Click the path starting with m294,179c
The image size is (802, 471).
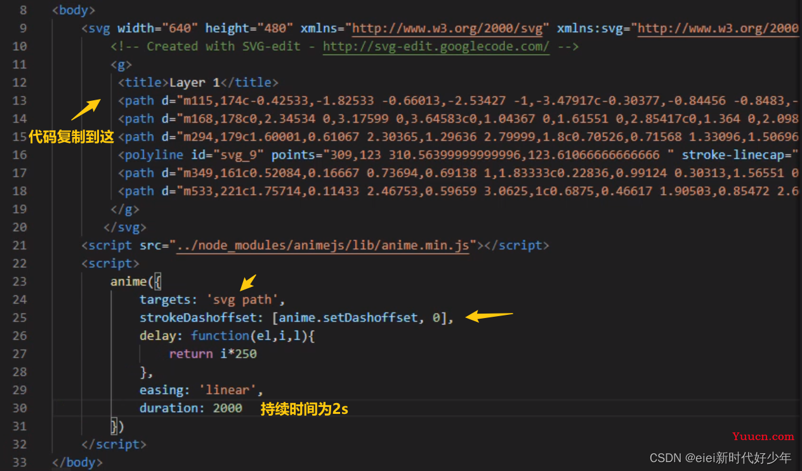click(458, 136)
